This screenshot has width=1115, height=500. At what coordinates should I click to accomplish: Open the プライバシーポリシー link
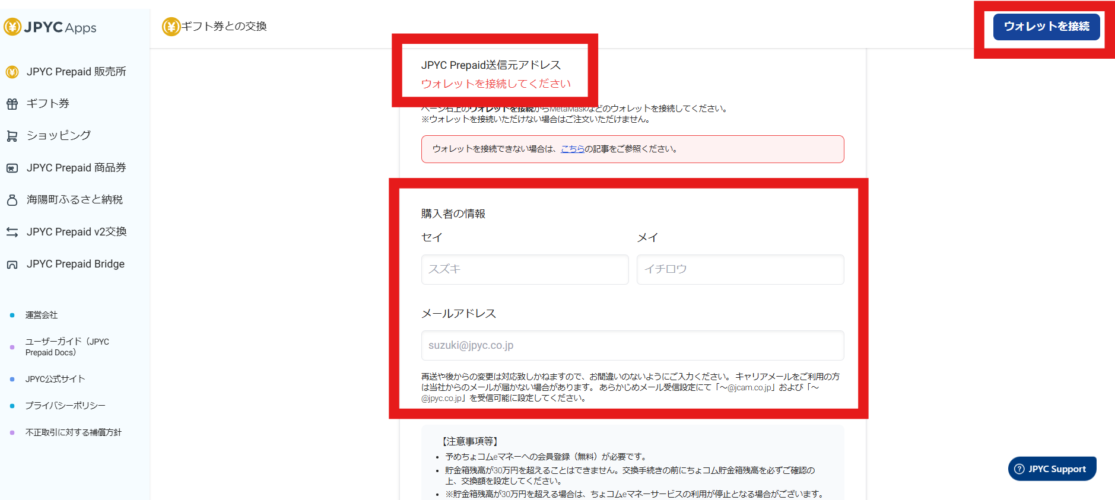click(x=65, y=406)
